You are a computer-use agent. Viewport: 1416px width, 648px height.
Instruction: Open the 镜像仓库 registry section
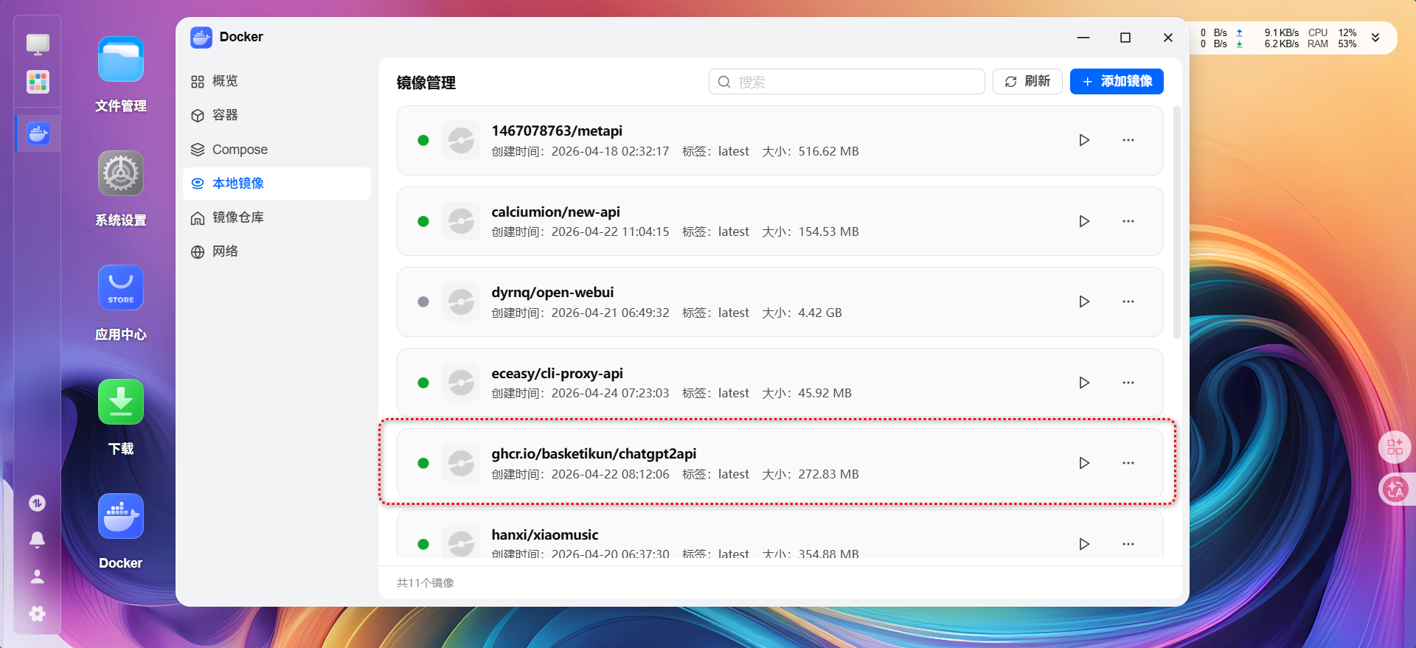(x=277, y=217)
